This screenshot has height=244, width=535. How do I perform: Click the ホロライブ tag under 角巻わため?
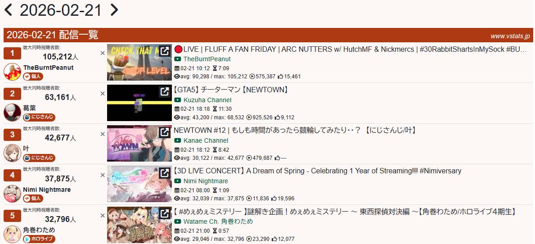tap(39, 239)
